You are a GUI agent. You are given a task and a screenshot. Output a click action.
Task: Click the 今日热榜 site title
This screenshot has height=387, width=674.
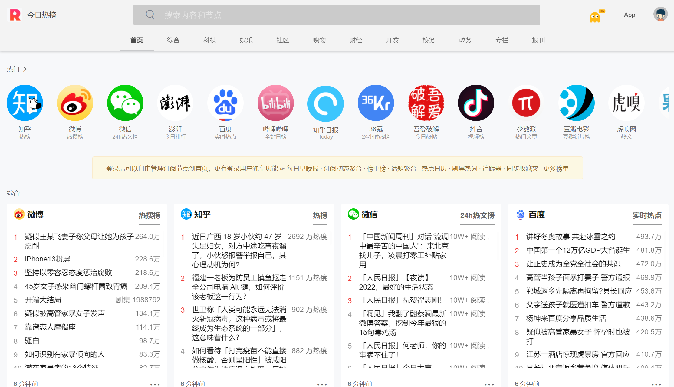[x=42, y=15]
